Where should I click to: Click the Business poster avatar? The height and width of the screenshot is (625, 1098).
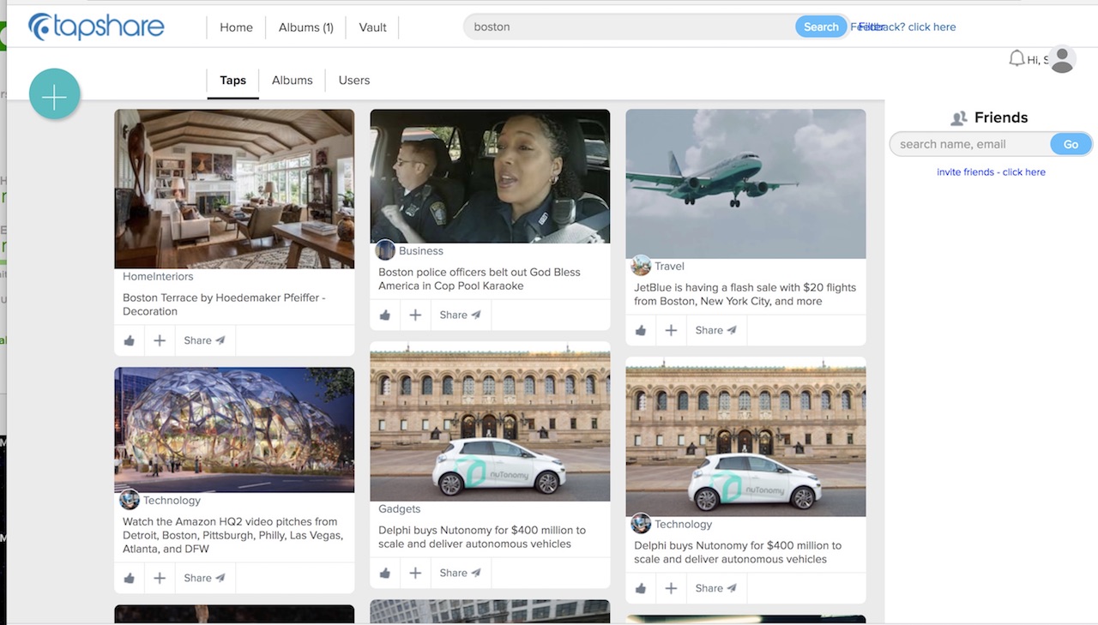pos(385,250)
